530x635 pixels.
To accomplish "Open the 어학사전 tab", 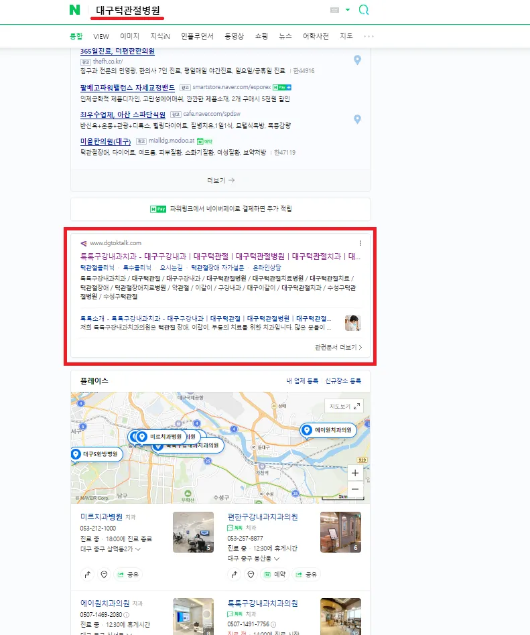I will [x=316, y=36].
